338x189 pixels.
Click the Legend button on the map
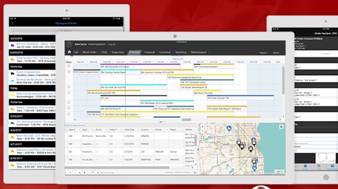click(278, 171)
